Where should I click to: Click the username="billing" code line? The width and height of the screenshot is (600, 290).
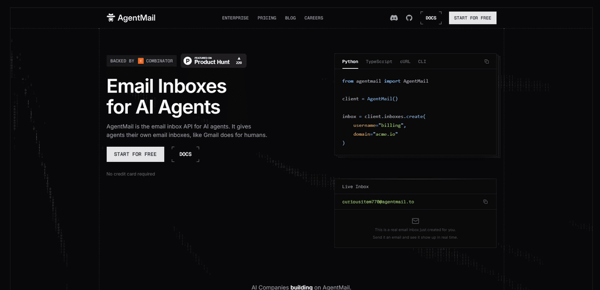[379, 125]
